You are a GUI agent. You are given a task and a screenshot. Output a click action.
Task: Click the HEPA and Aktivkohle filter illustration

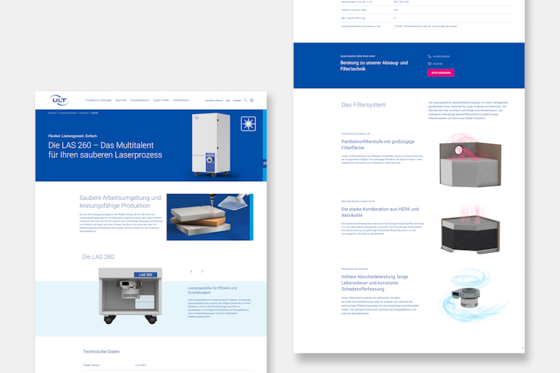470,230
